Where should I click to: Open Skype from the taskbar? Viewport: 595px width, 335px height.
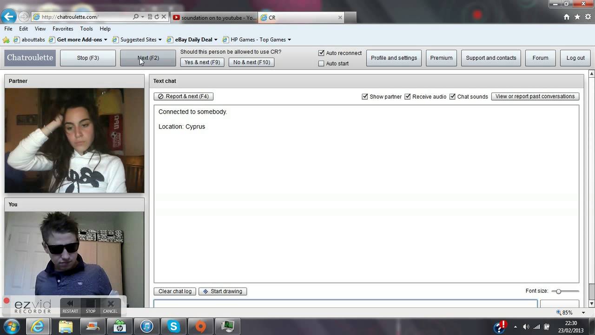(174, 327)
